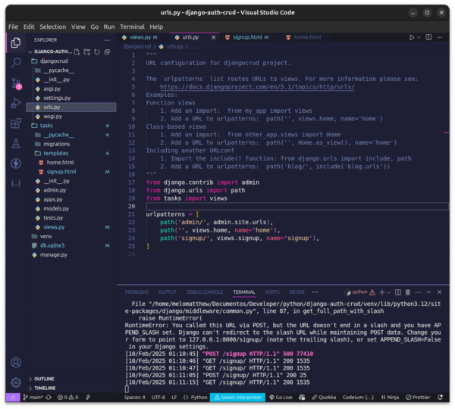Viewport: 455px width, 409px height.
Task: Split the terminal panel
Action: (398, 292)
